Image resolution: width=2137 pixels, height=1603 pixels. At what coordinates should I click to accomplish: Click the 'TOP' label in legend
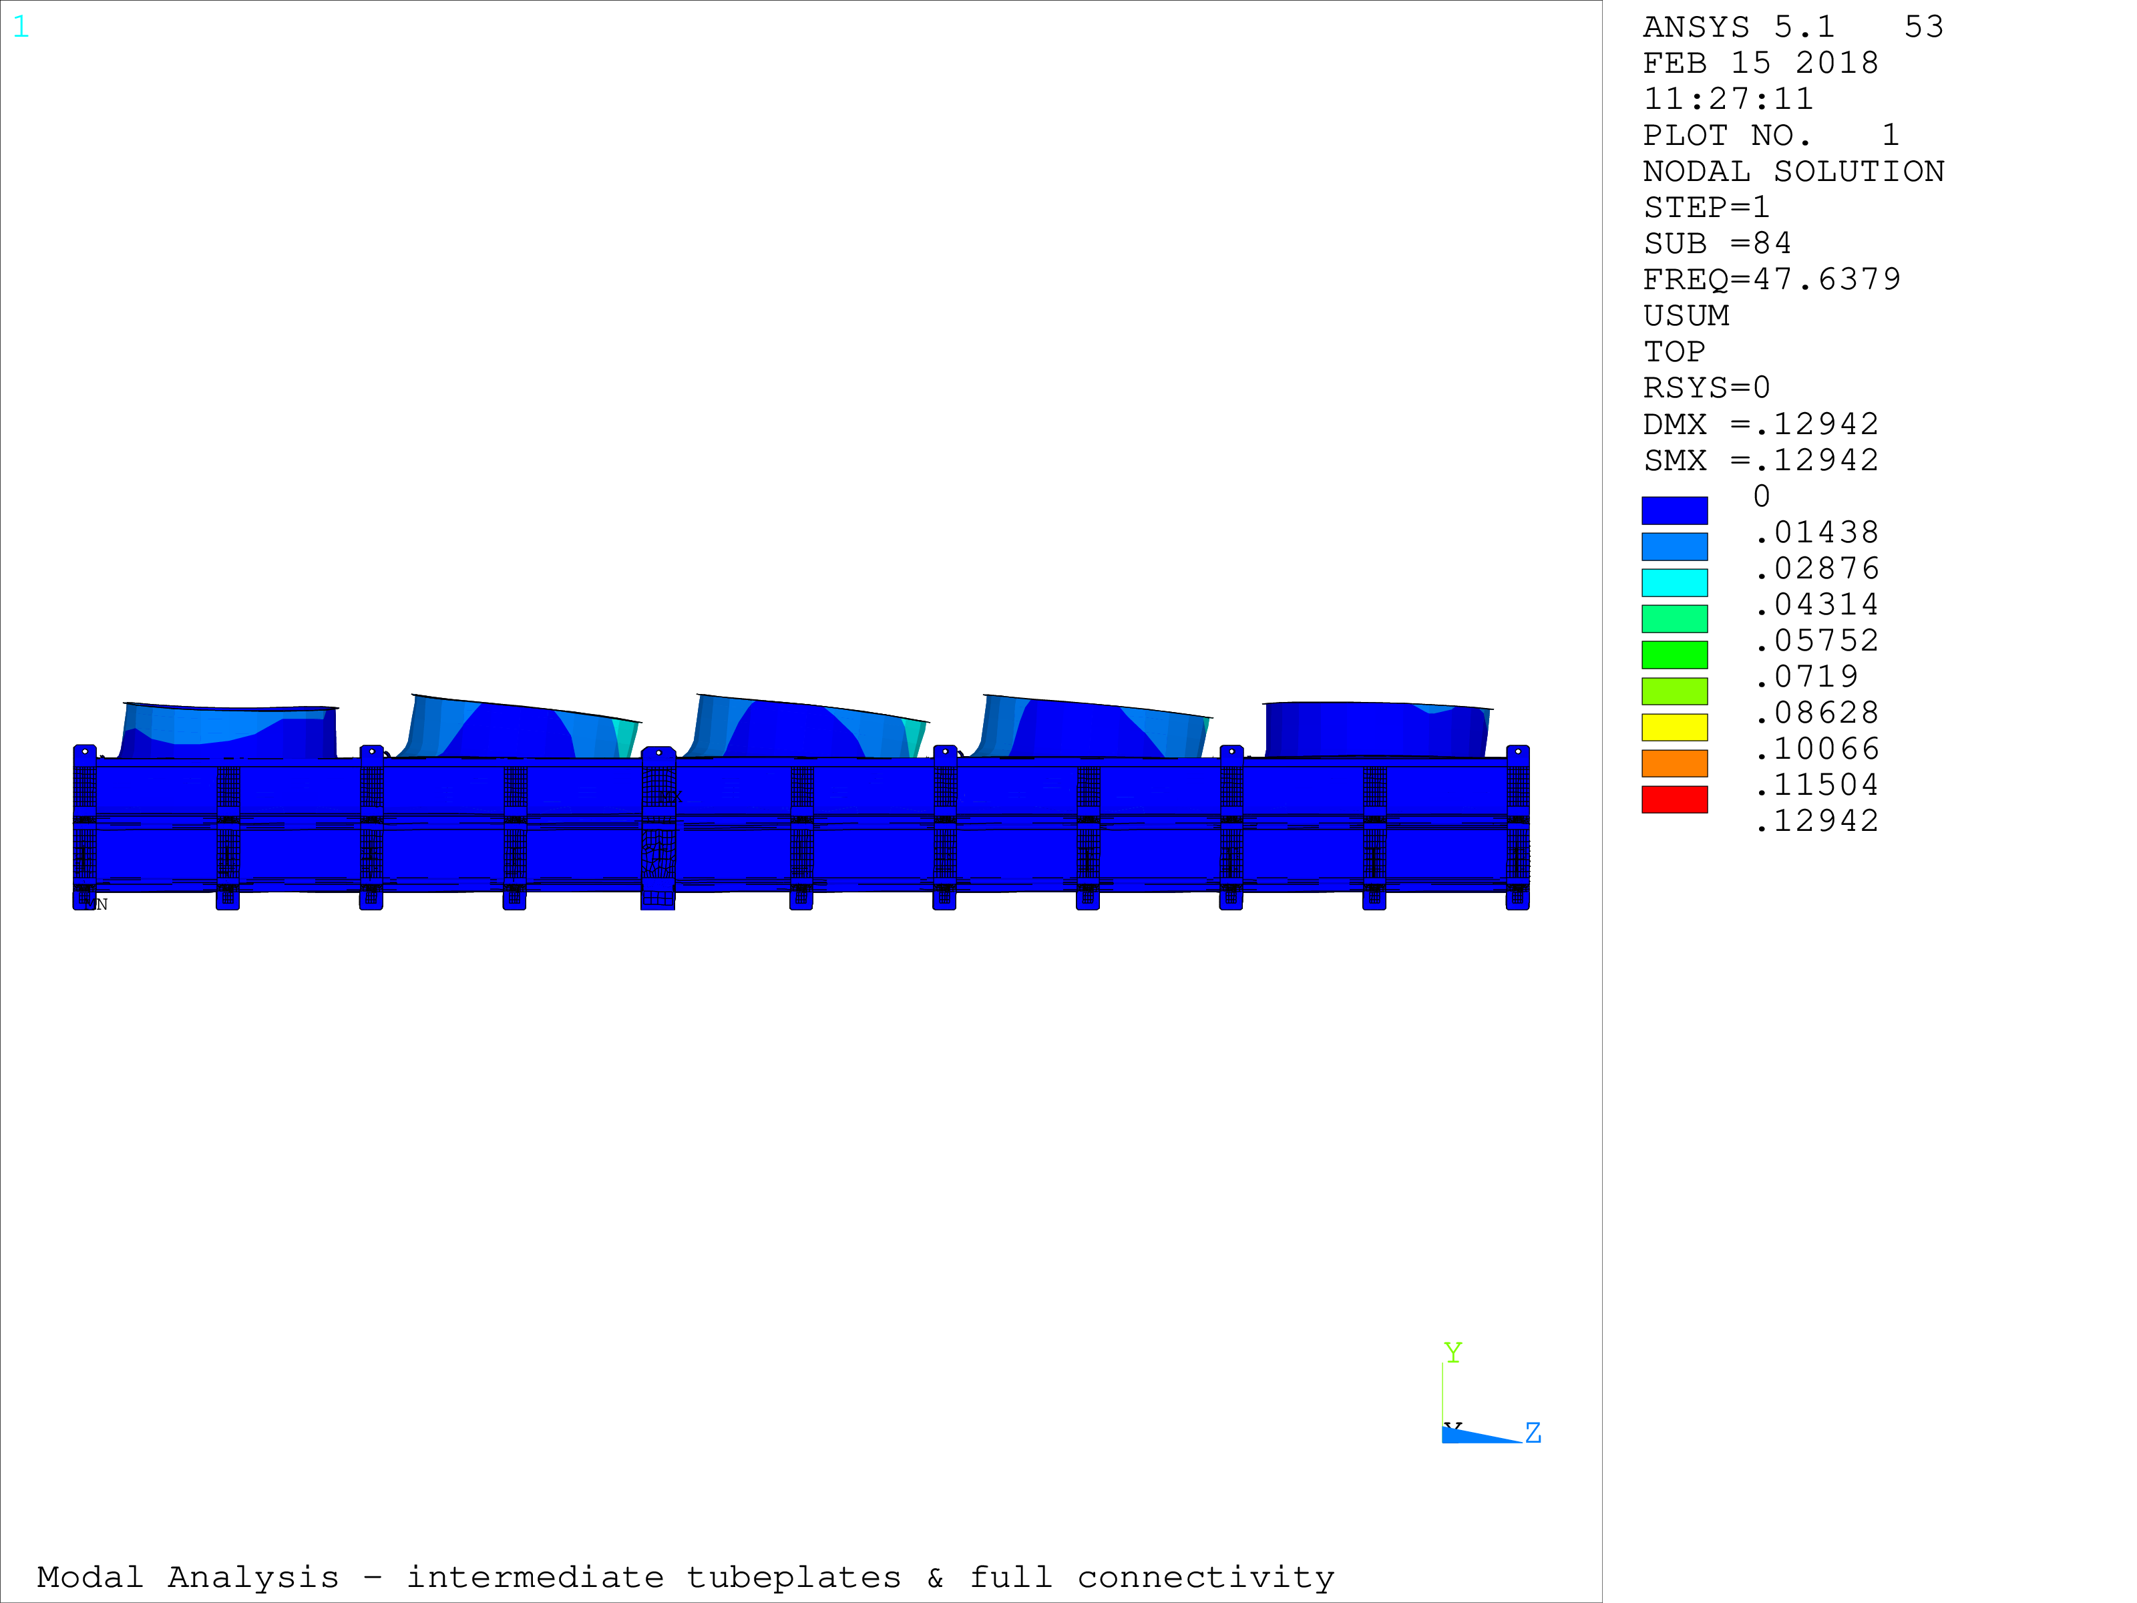pyautogui.click(x=1674, y=352)
